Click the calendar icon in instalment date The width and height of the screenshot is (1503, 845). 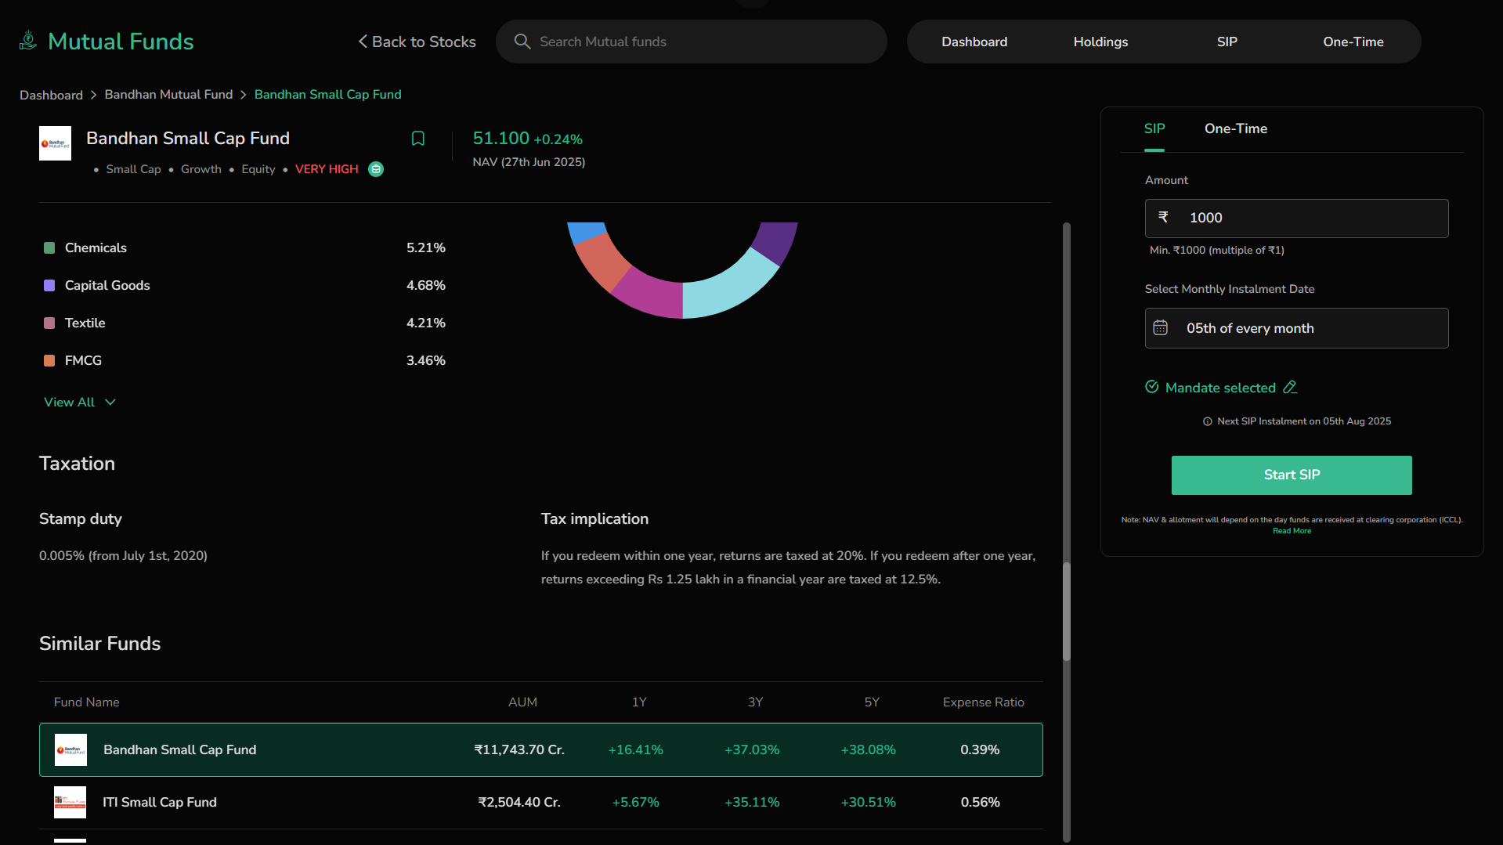pos(1161,328)
